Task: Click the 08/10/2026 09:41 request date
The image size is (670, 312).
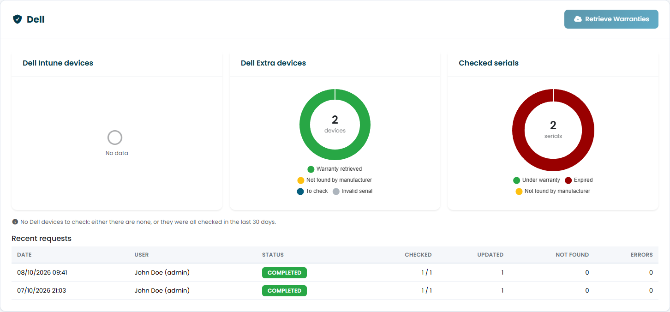Action: pos(42,273)
